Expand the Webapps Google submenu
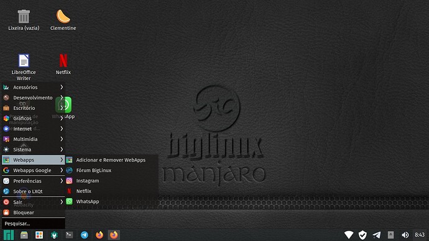The width and height of the screenshot is (429, 241). pyautogui.click(x=34, y=170)
